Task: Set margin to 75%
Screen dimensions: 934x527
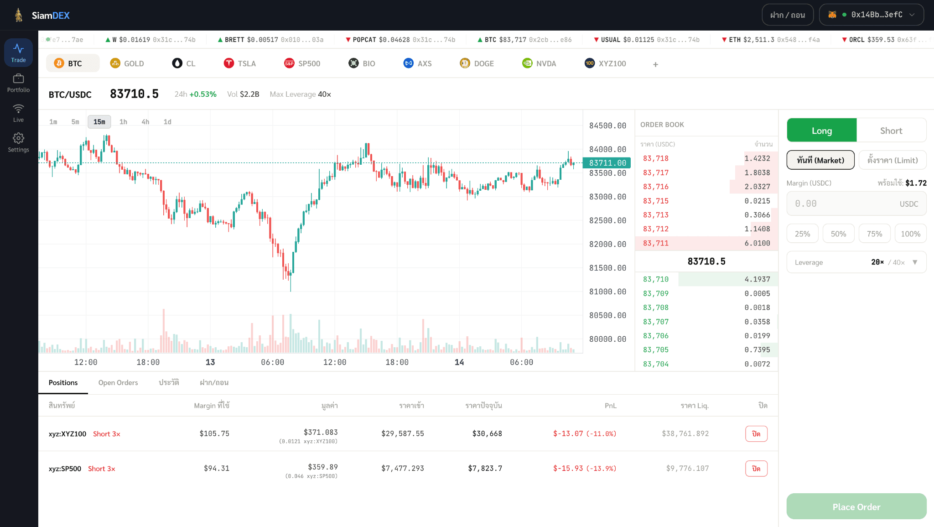Action: pos(874,234)
